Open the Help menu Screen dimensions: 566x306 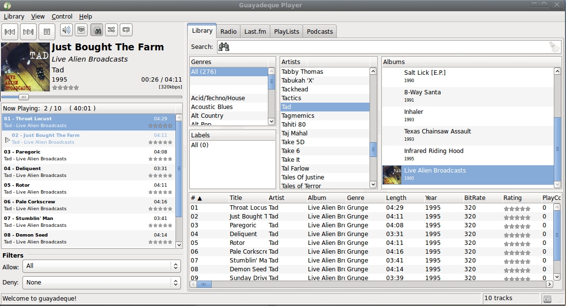(86, 16)
